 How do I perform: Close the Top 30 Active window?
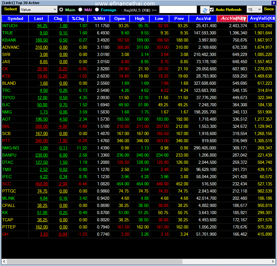[274, 3]
